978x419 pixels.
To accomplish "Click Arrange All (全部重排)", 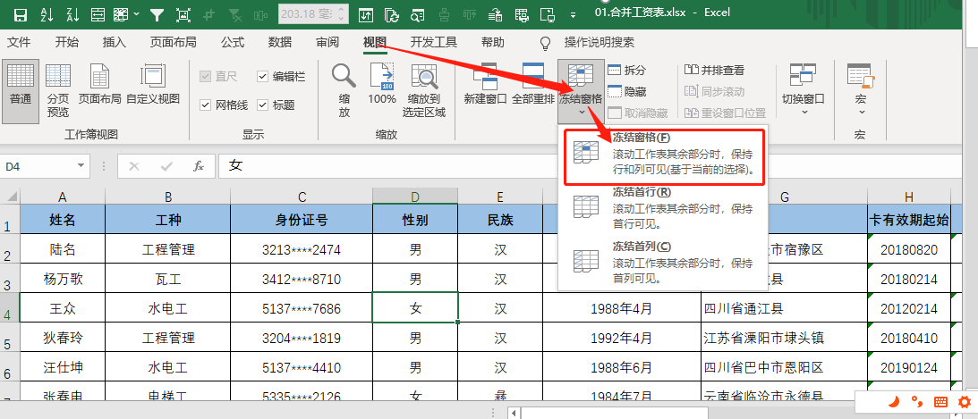I will (533, 85).
